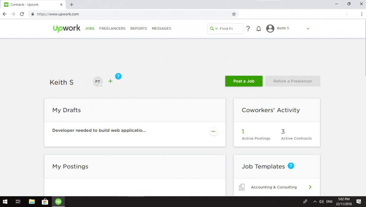Click the profile avatar next to Keith S
Screen dimensions: 366x207
click(270, 28)
